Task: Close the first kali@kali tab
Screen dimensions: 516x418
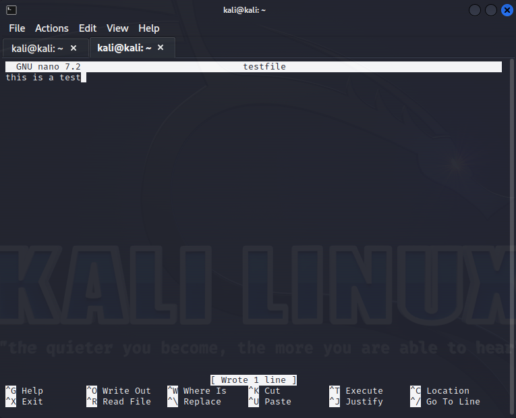Action: pyautogui.click(x=74, y=49)
